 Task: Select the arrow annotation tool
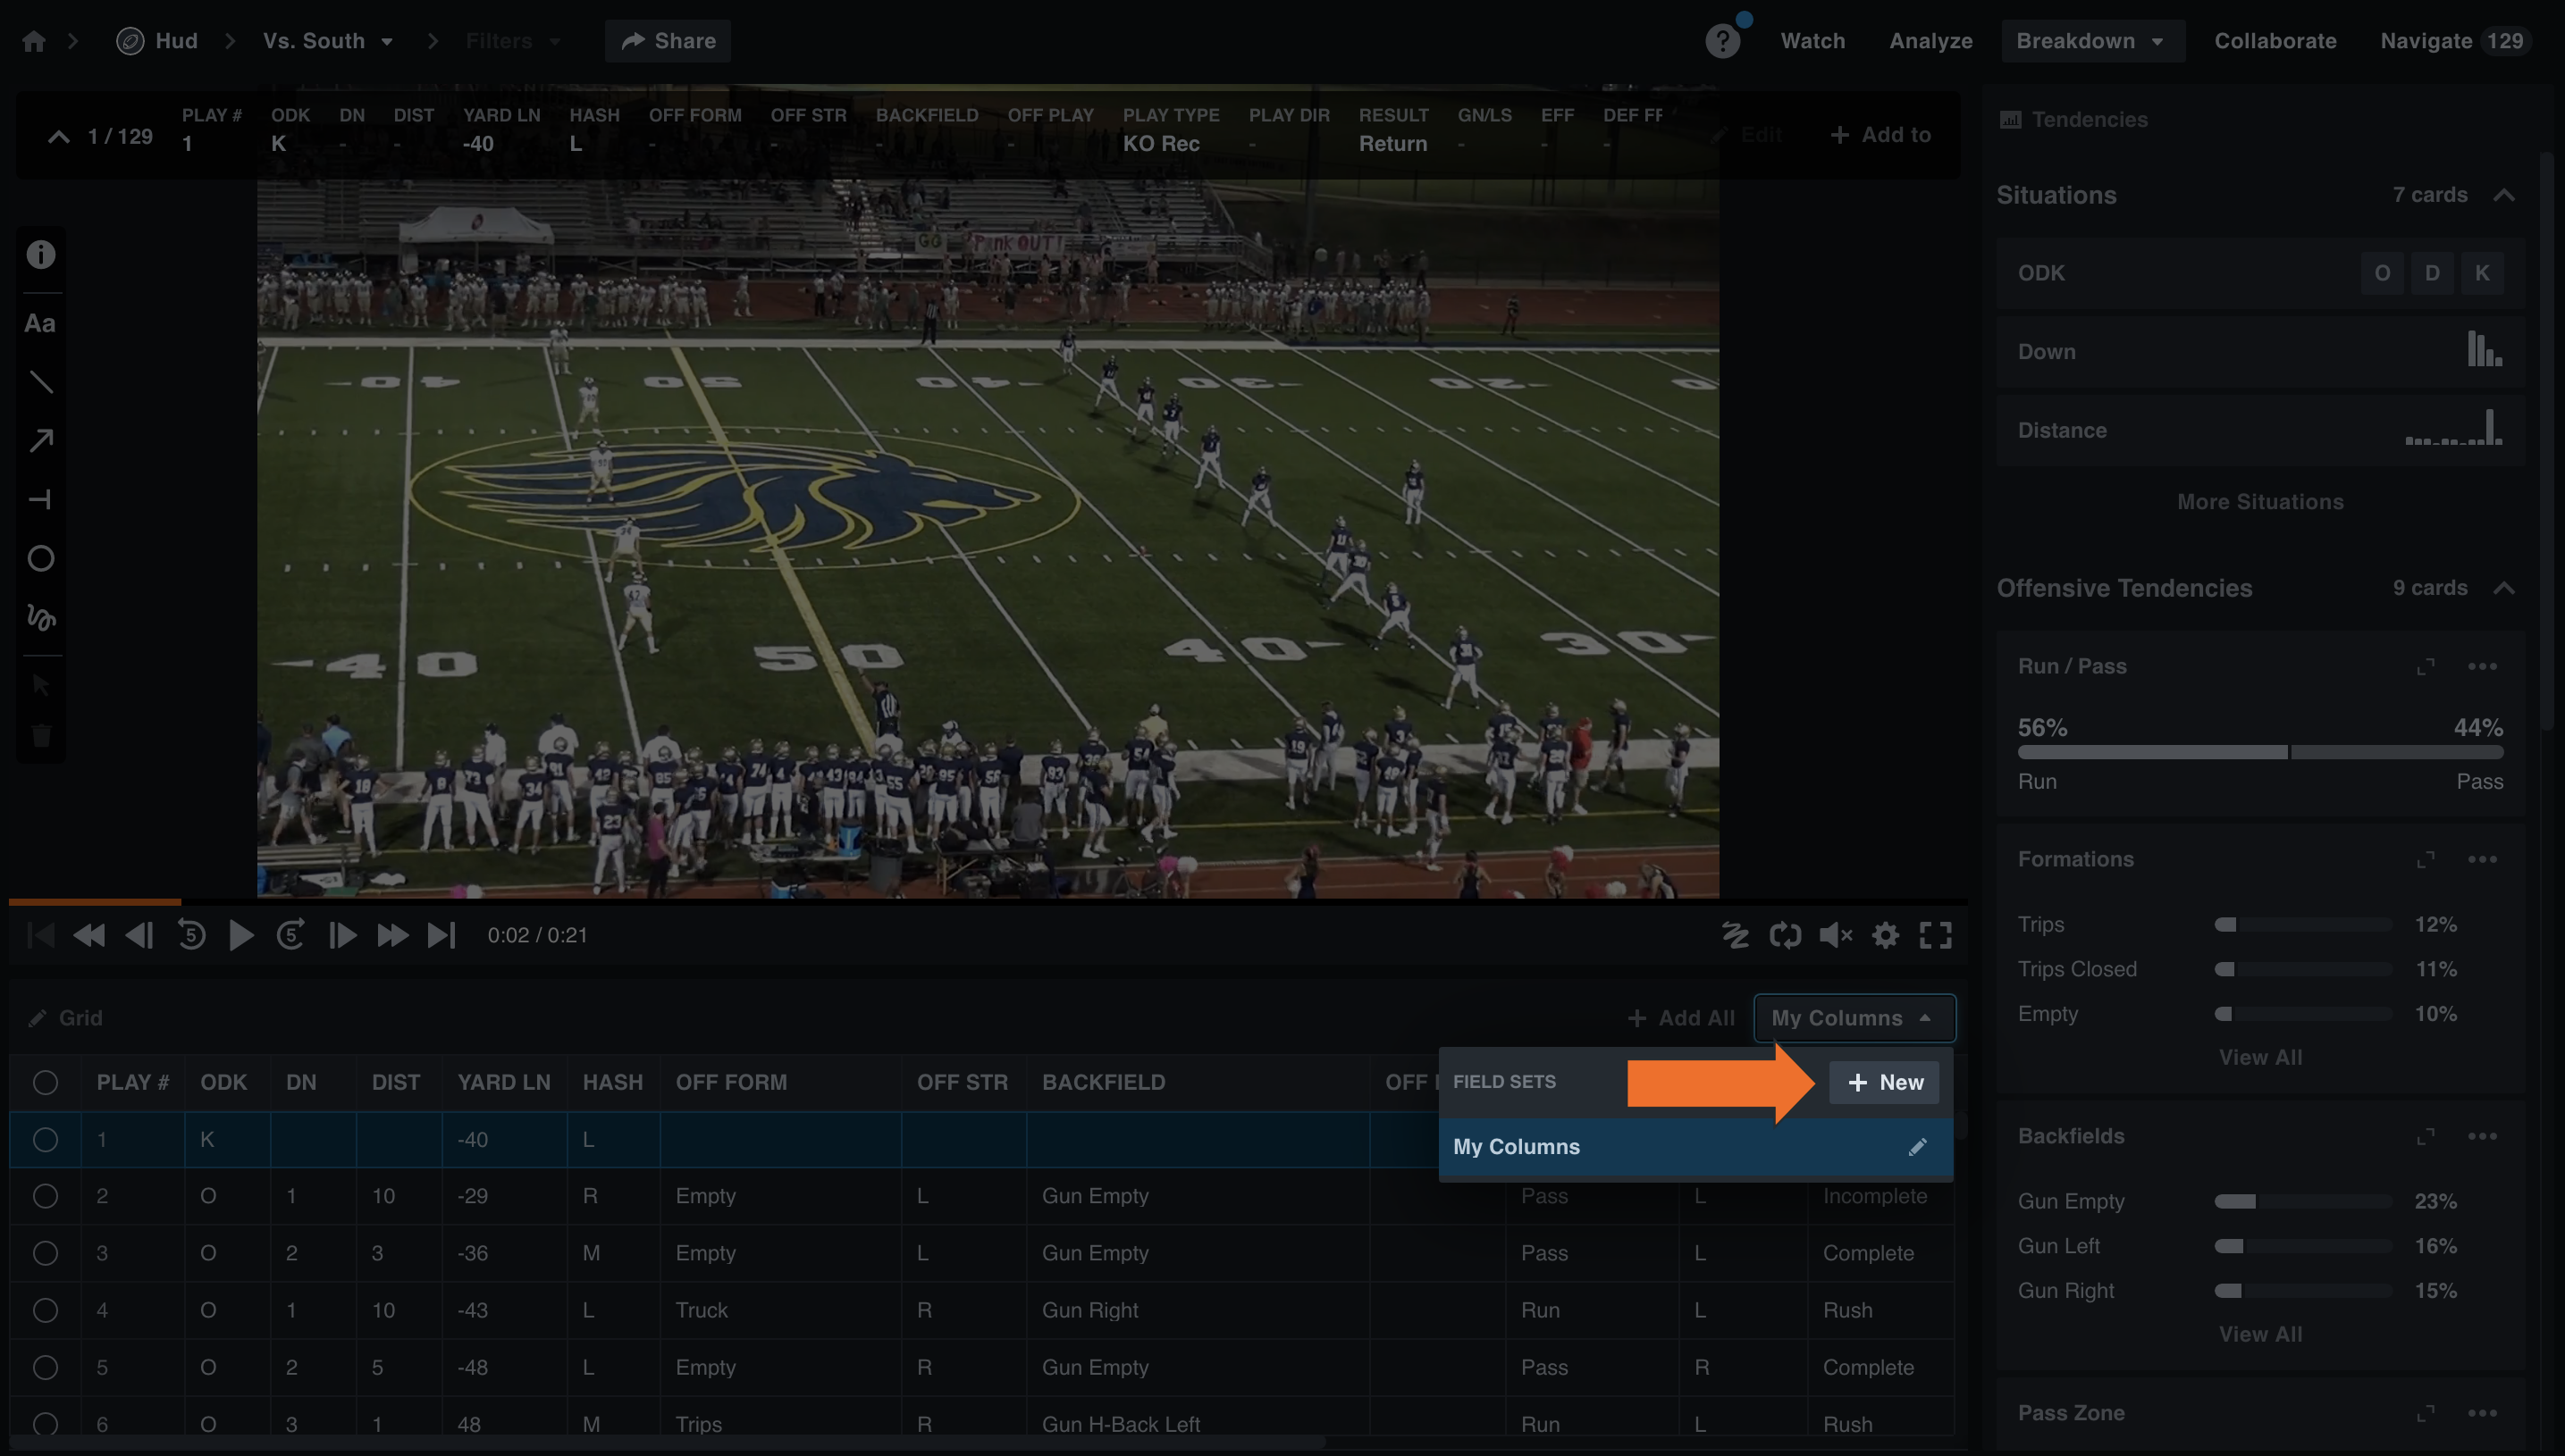[41, 440]
